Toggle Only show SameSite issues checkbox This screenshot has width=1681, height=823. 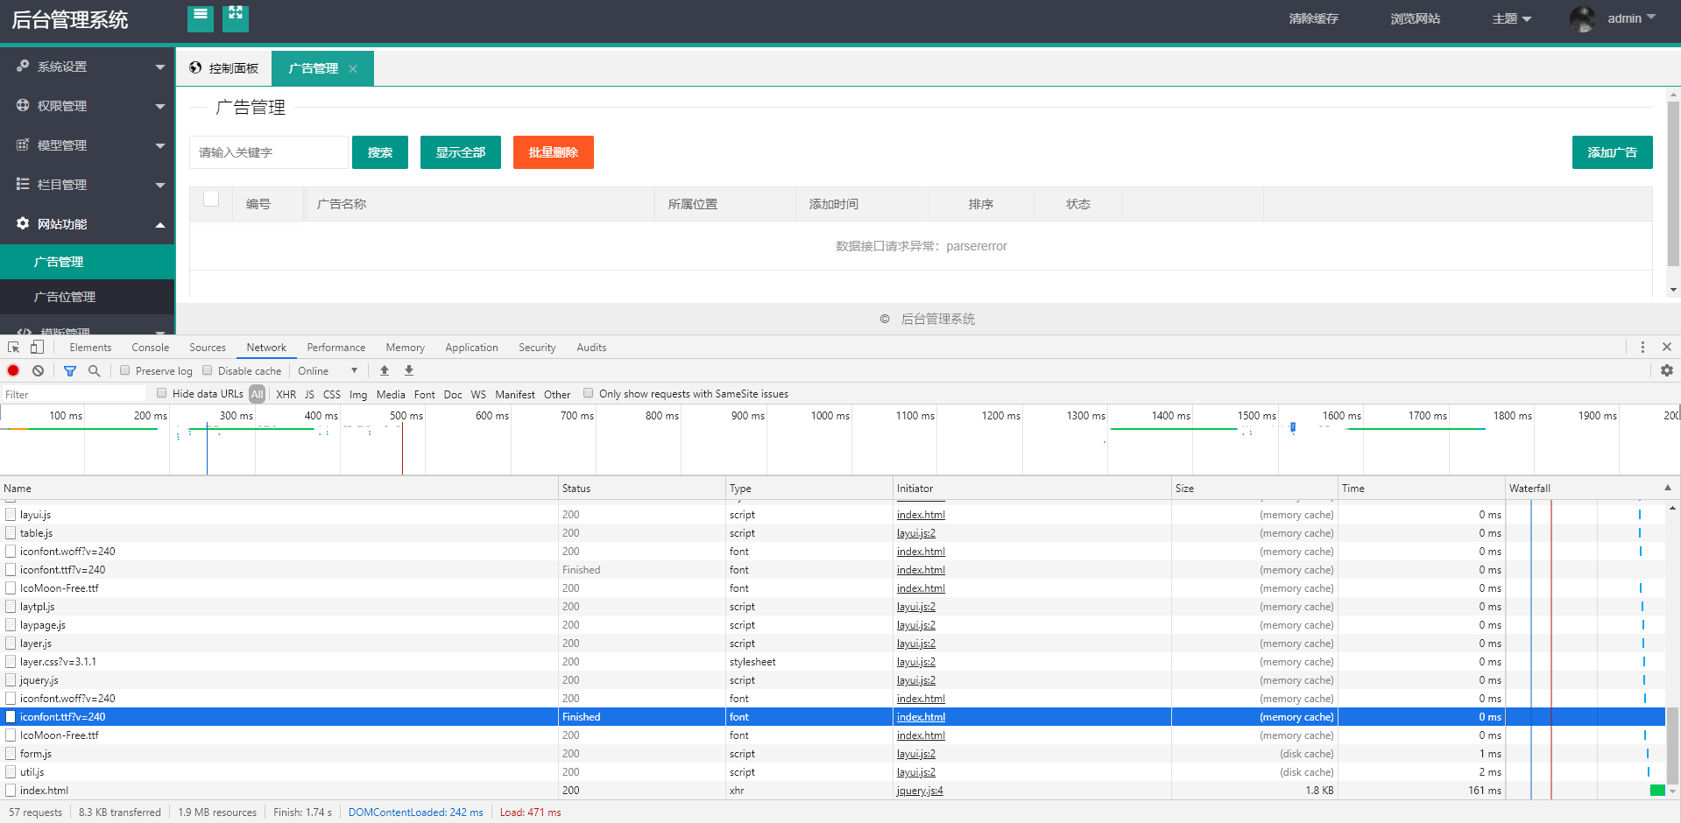(x=589, y=393)
